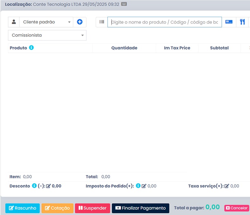Open the card payment icon button
Image resolution: width=250 pixels, height=215 pixels.
[x=229, y=22]
